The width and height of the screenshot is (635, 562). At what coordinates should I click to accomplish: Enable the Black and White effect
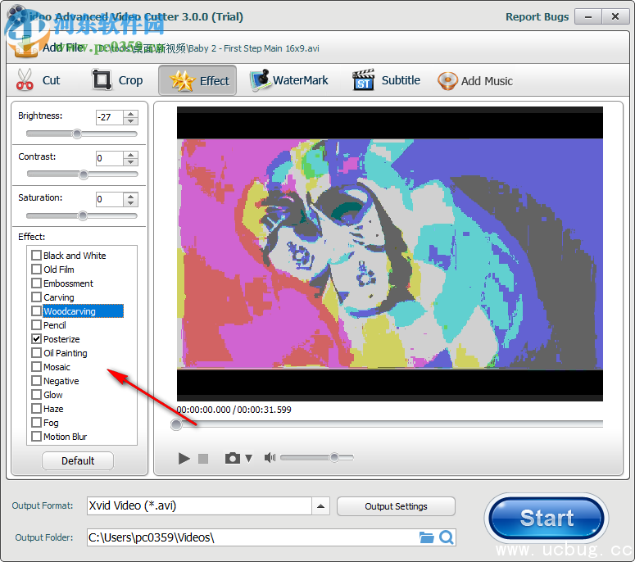(36, 256)
